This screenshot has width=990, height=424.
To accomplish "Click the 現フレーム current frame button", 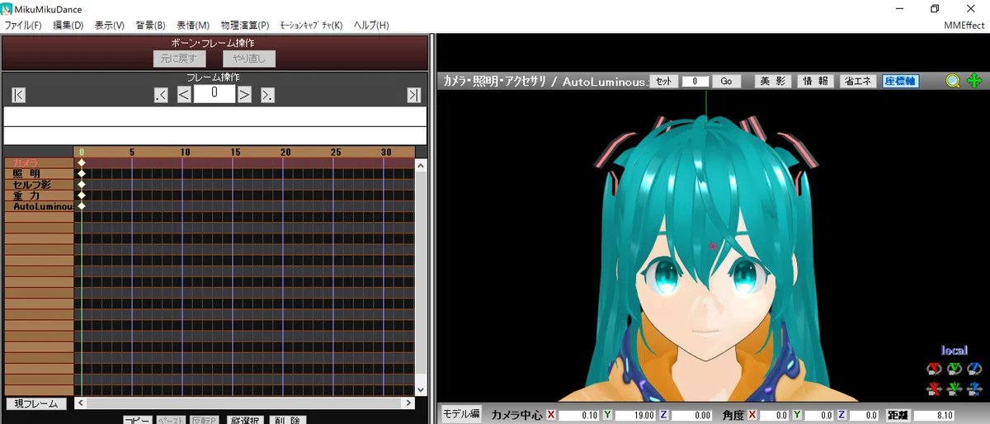I will point(36,404).
